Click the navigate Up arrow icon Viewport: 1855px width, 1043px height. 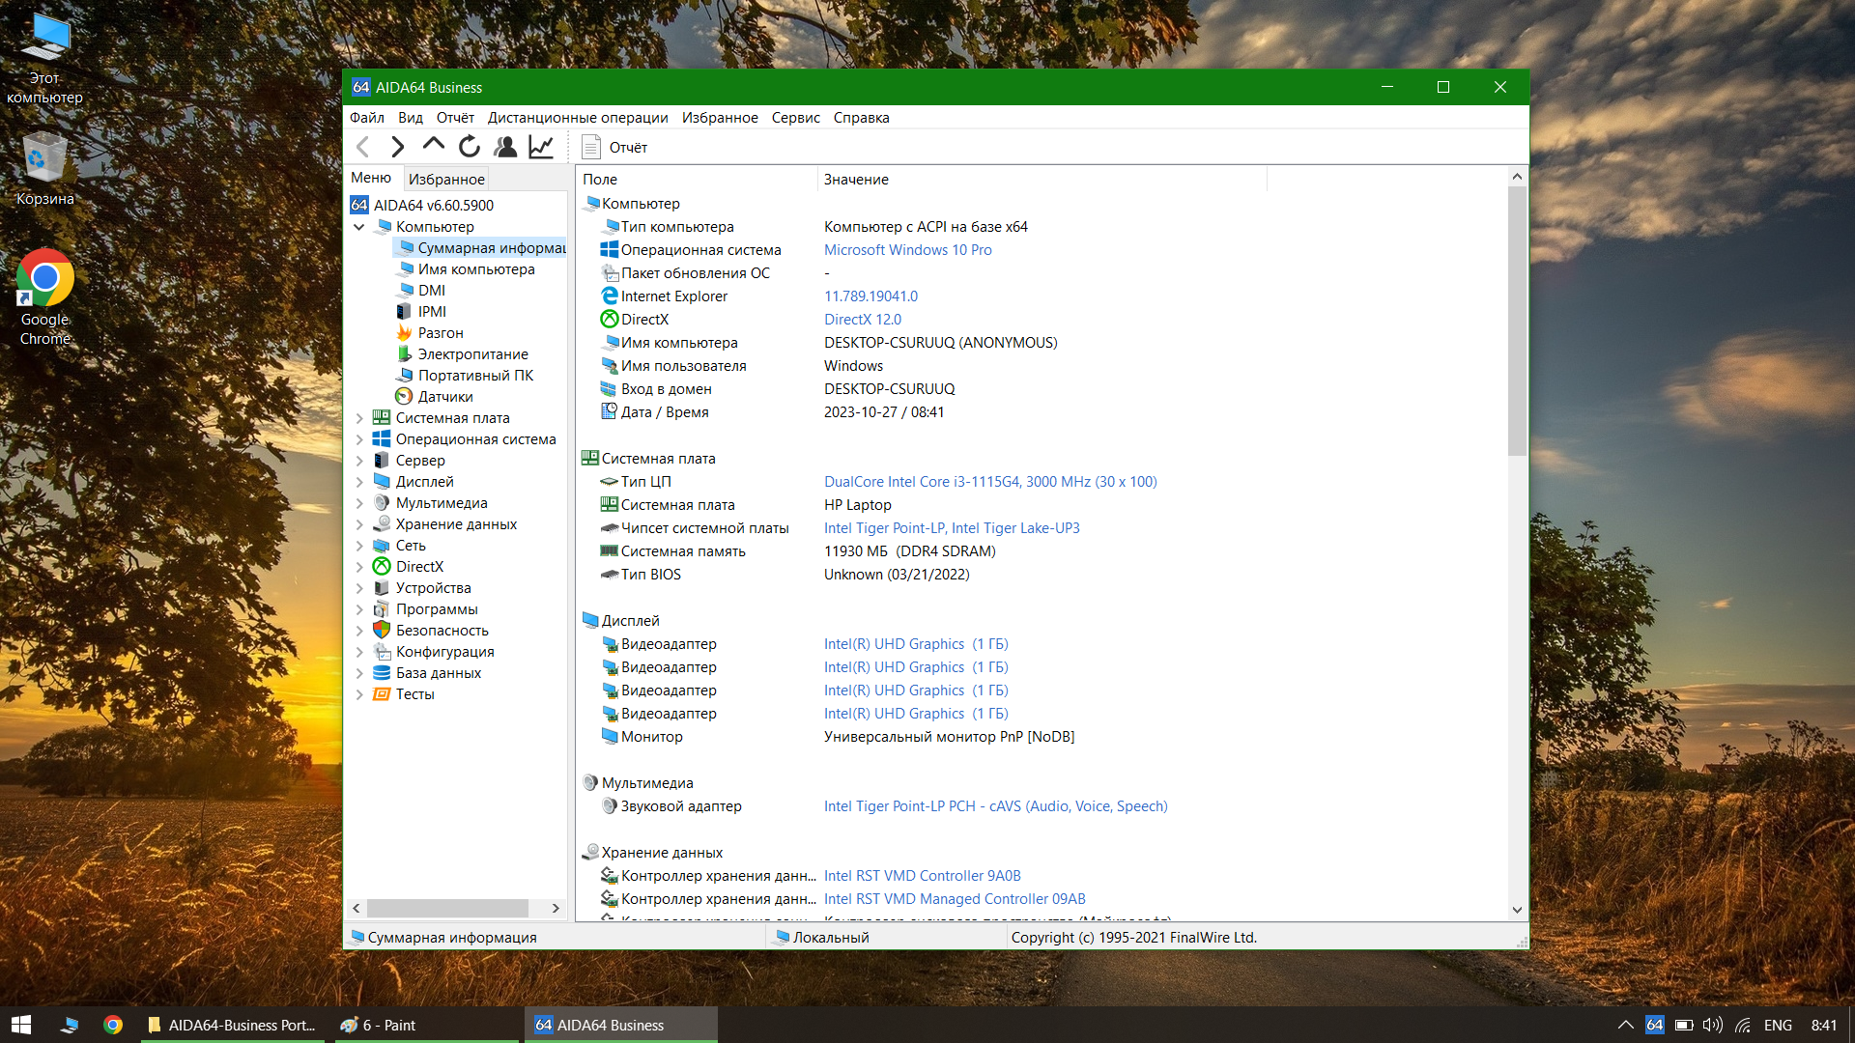point(434,146)
